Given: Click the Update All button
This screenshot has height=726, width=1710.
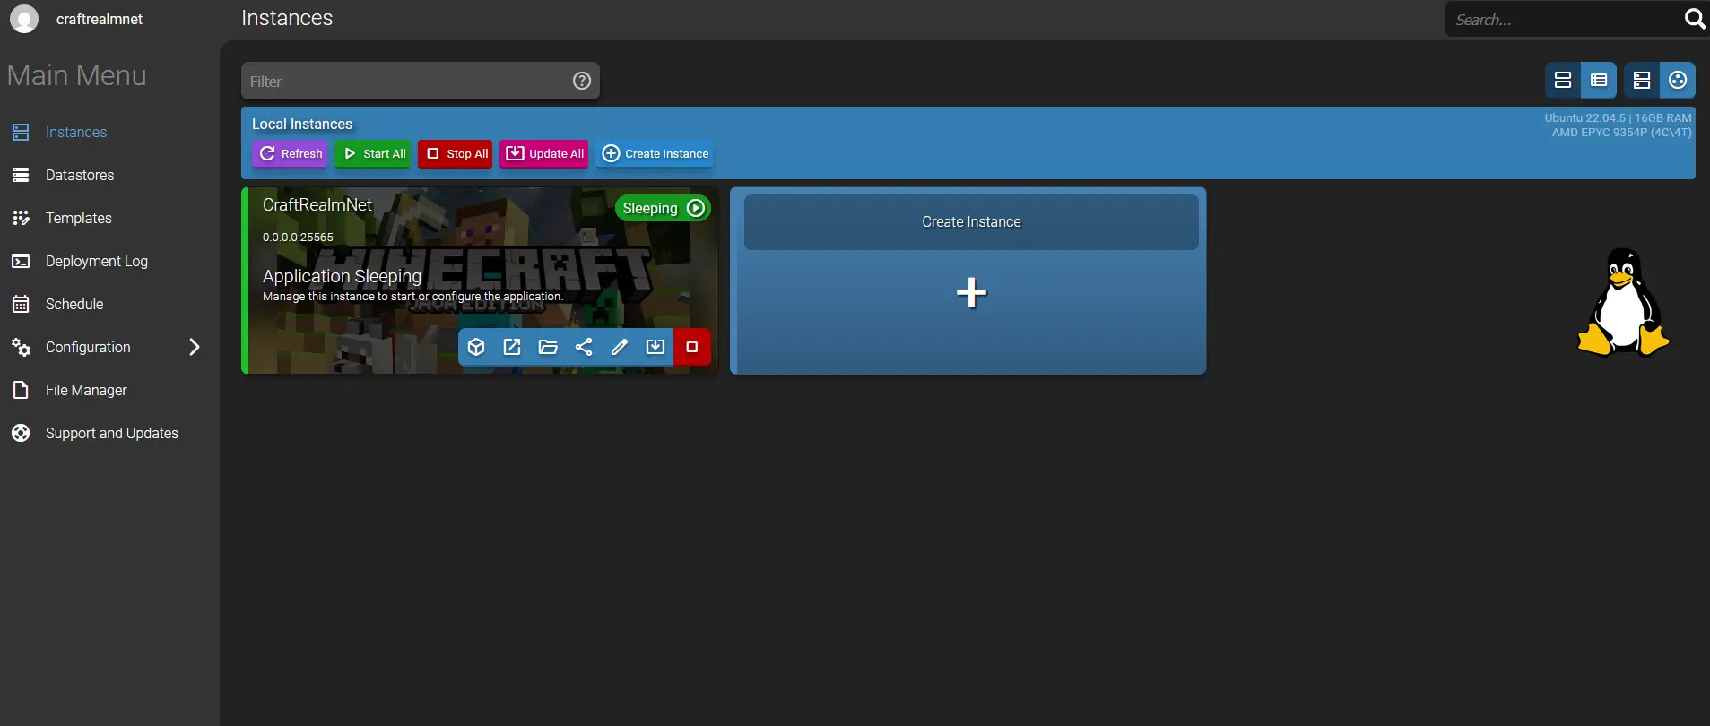Looking at the screenshot, I should tap(544, 153).
